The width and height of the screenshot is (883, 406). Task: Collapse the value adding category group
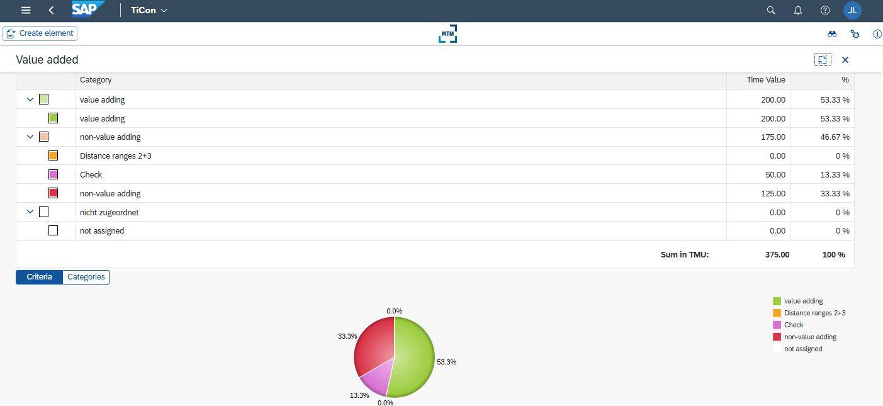[x=30, y=99]
